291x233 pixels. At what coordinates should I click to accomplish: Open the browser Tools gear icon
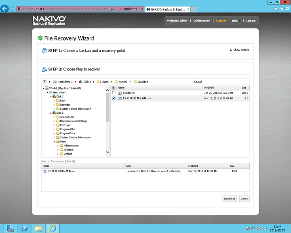[x=287, y=9]
